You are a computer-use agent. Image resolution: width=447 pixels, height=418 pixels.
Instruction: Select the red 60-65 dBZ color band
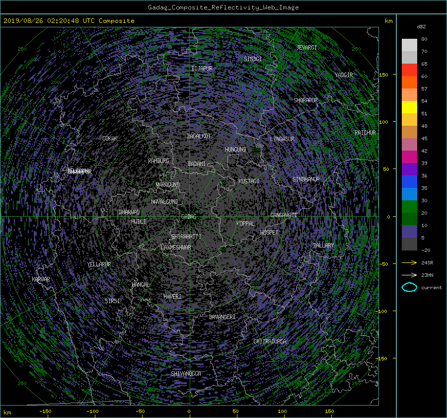[x=409, y=70]
